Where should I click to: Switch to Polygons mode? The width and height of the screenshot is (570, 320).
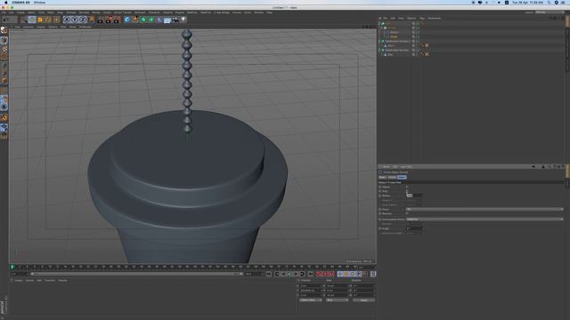point(4,81)
